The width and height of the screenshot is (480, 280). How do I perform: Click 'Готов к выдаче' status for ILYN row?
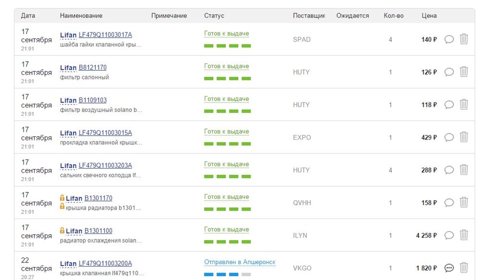coord(226,229)
